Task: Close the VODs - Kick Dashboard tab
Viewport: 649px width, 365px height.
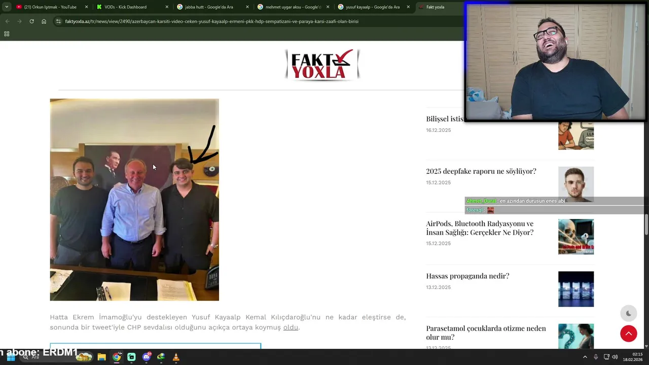Action: 167,7
